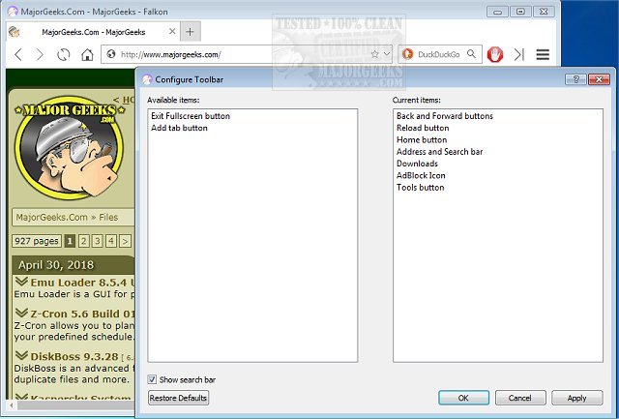The height and width of the screenshot is (419, 619).
Task: Click the horizontal scrollbar left arrow
Action: point(12,405)
